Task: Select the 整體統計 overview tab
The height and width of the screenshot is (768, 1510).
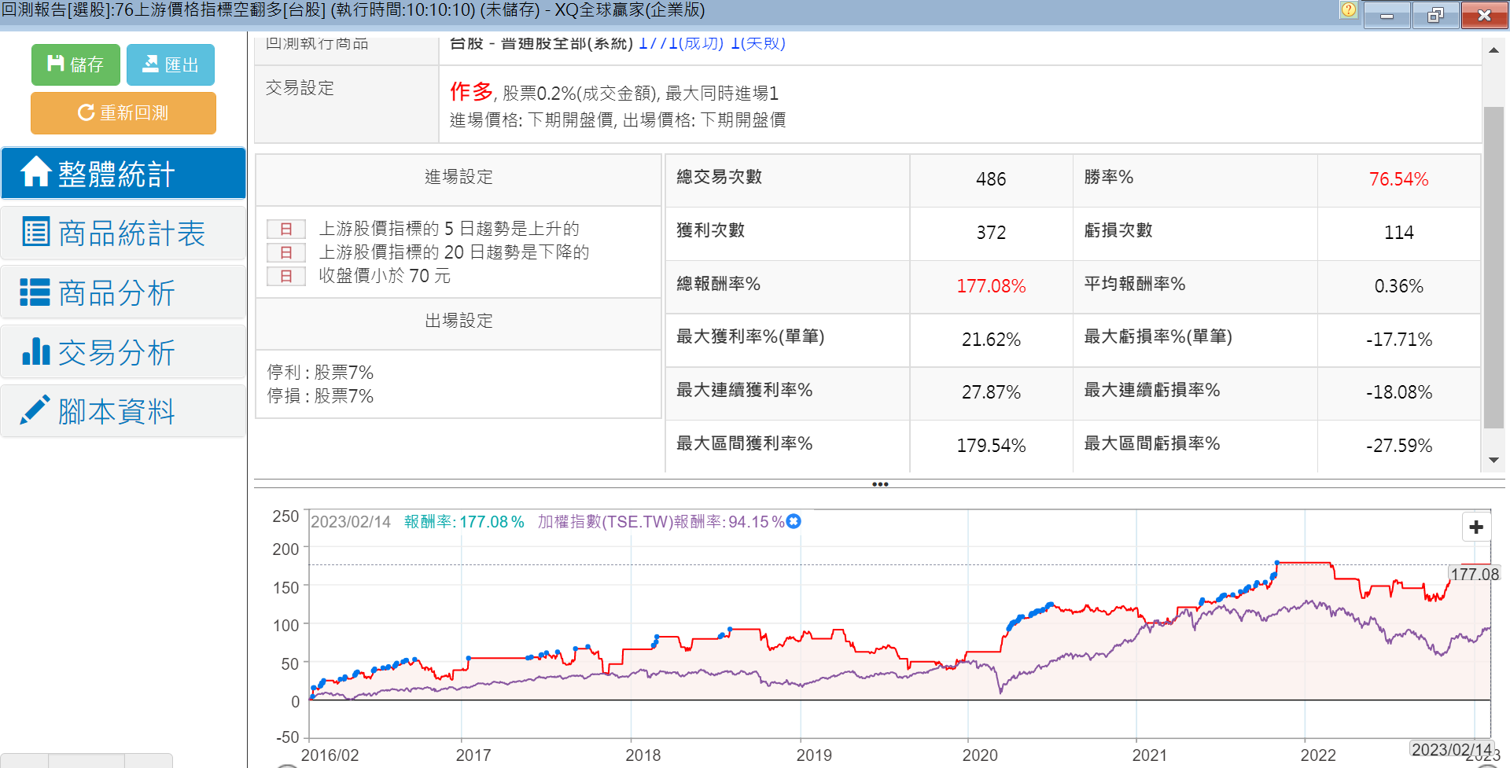Action: [x=123, y=173]
